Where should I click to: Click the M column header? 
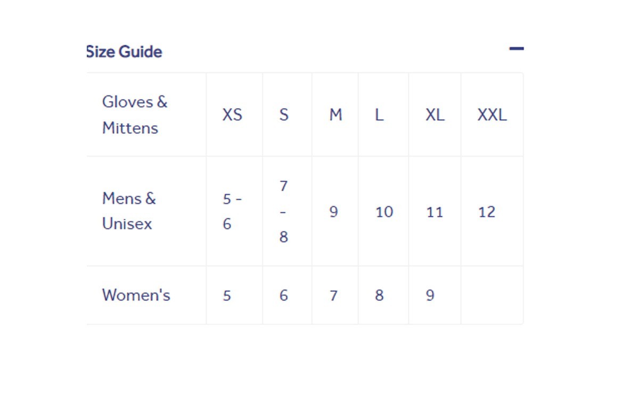(x=335, y=114)
